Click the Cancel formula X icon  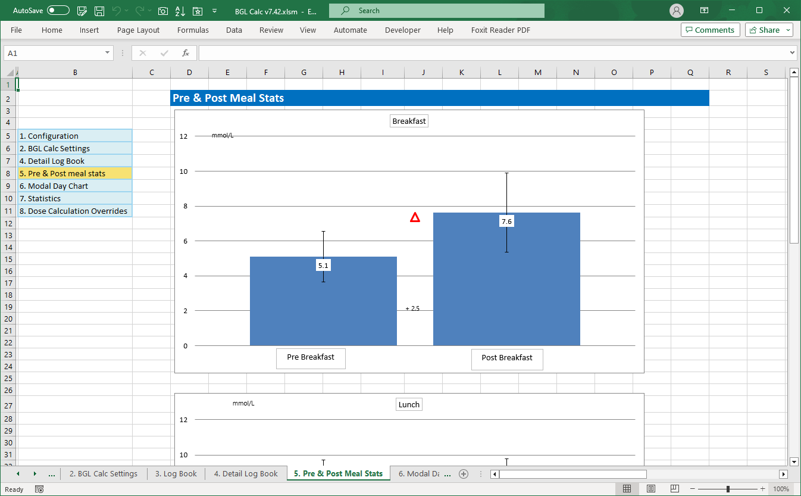coord(142,53)
